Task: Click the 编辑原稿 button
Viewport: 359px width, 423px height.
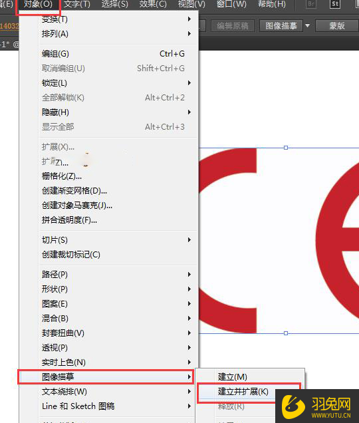Action: tap(233, 26)
